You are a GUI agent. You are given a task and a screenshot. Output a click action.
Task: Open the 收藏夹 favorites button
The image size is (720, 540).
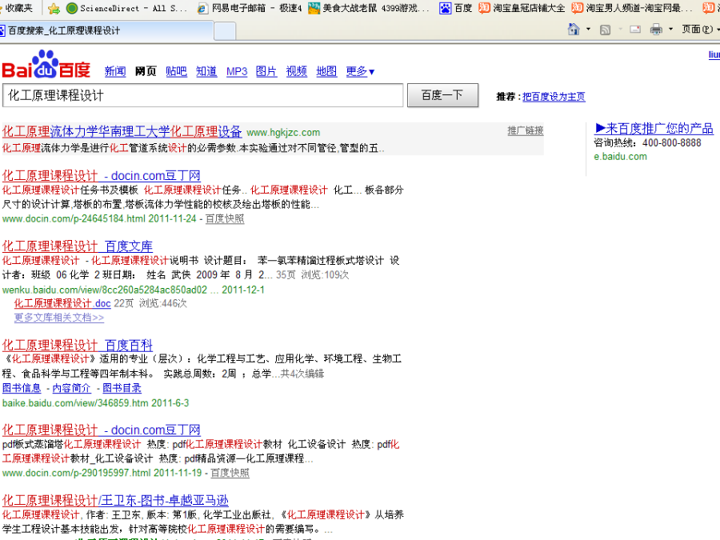coord(17,8)
